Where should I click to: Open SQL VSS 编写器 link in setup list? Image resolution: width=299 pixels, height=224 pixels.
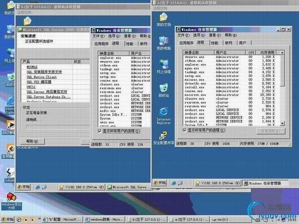(x=39, y=82)
